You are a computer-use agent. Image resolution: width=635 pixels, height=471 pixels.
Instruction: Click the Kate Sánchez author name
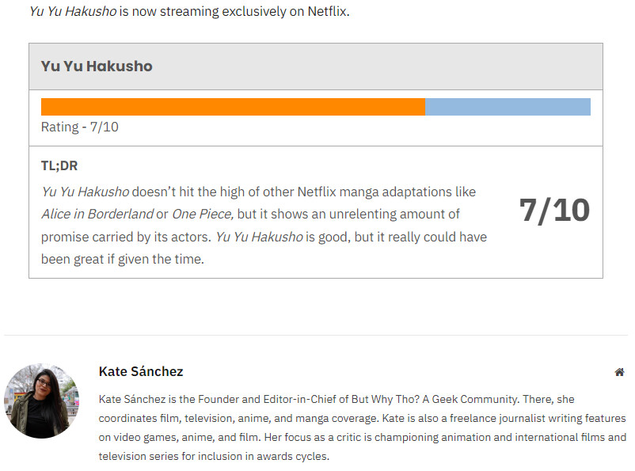[x=141, y=371]
